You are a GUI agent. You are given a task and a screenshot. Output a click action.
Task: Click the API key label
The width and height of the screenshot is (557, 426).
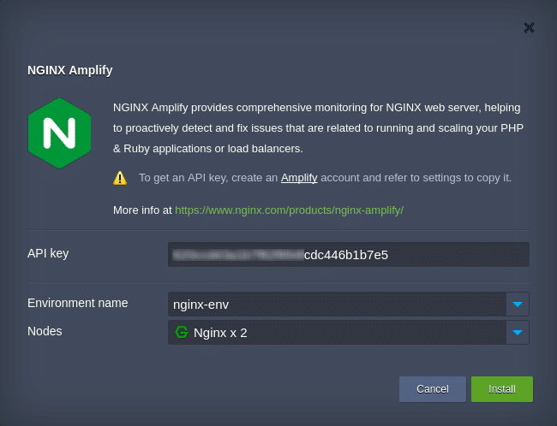(48, 253)
